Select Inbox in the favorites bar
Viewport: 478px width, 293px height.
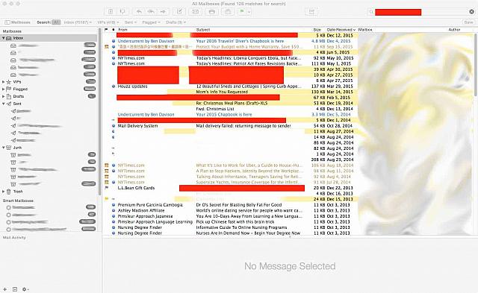(78, 22)
